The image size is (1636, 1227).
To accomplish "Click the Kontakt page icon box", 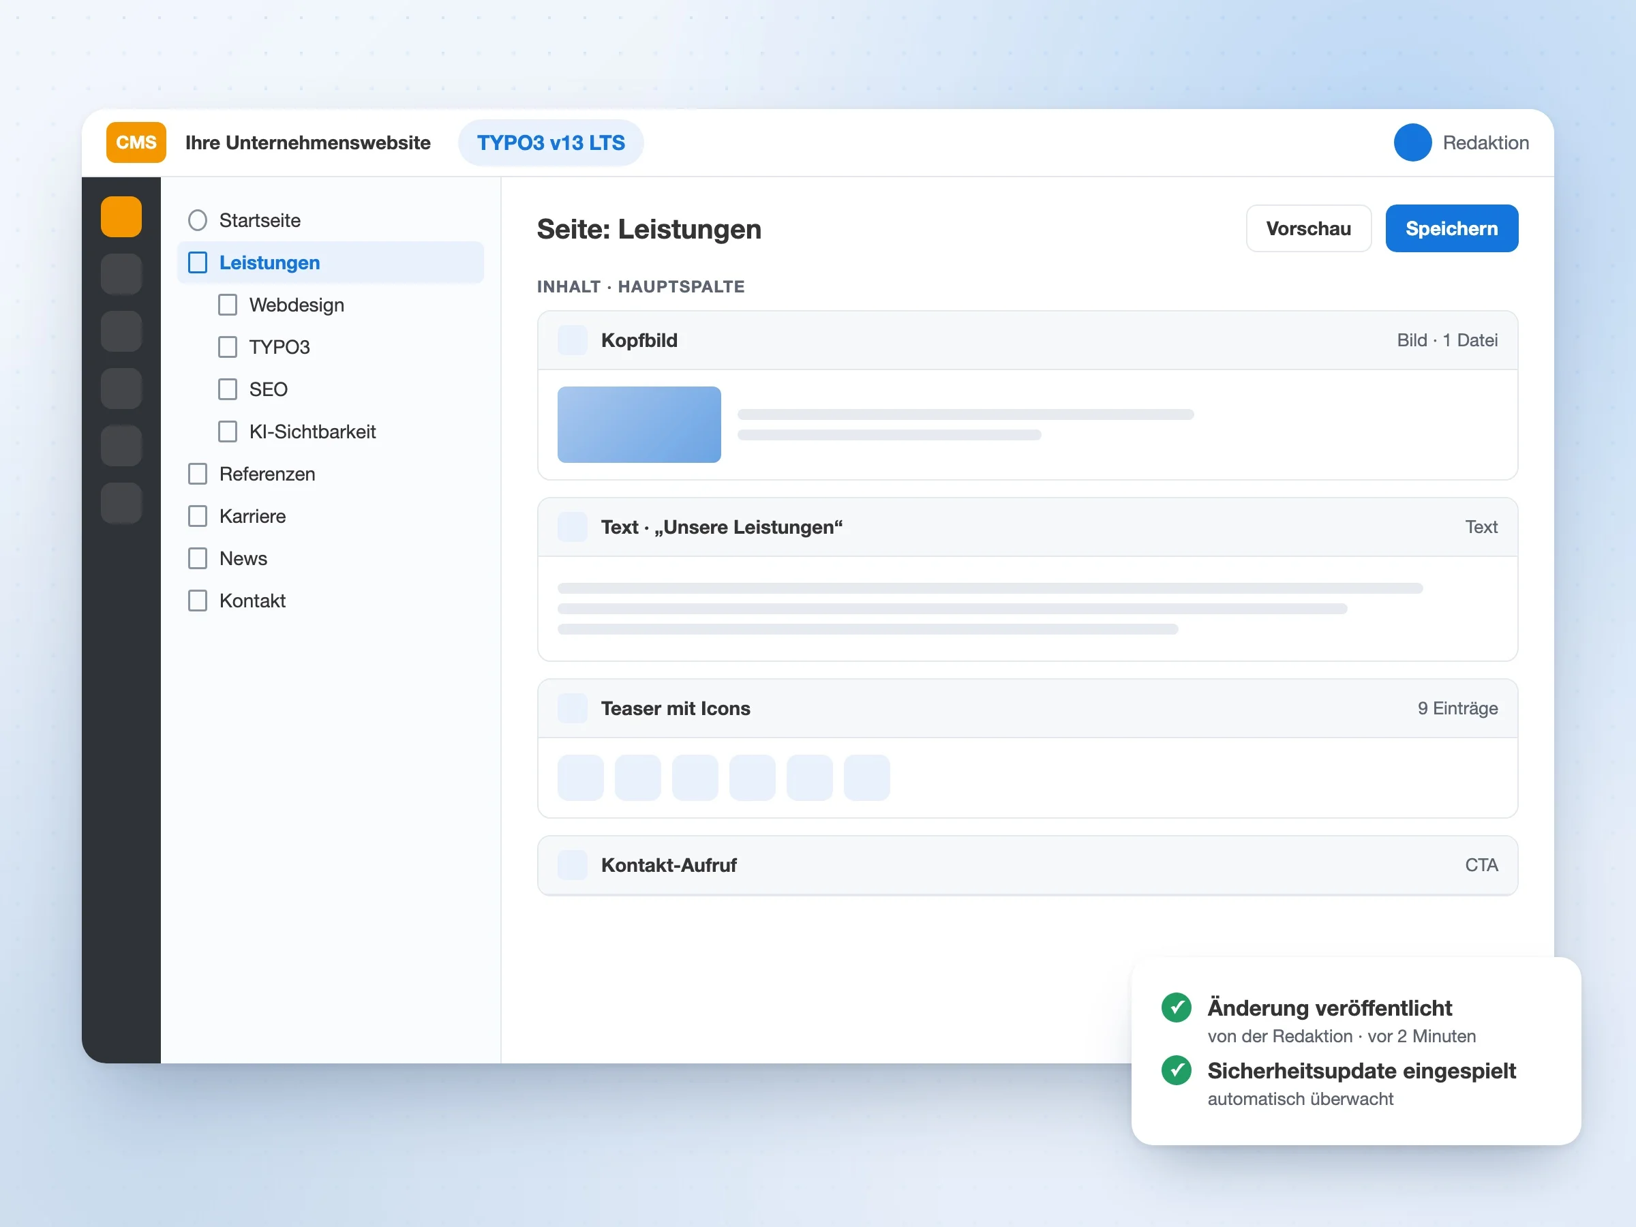I will (x=198, y=601).
